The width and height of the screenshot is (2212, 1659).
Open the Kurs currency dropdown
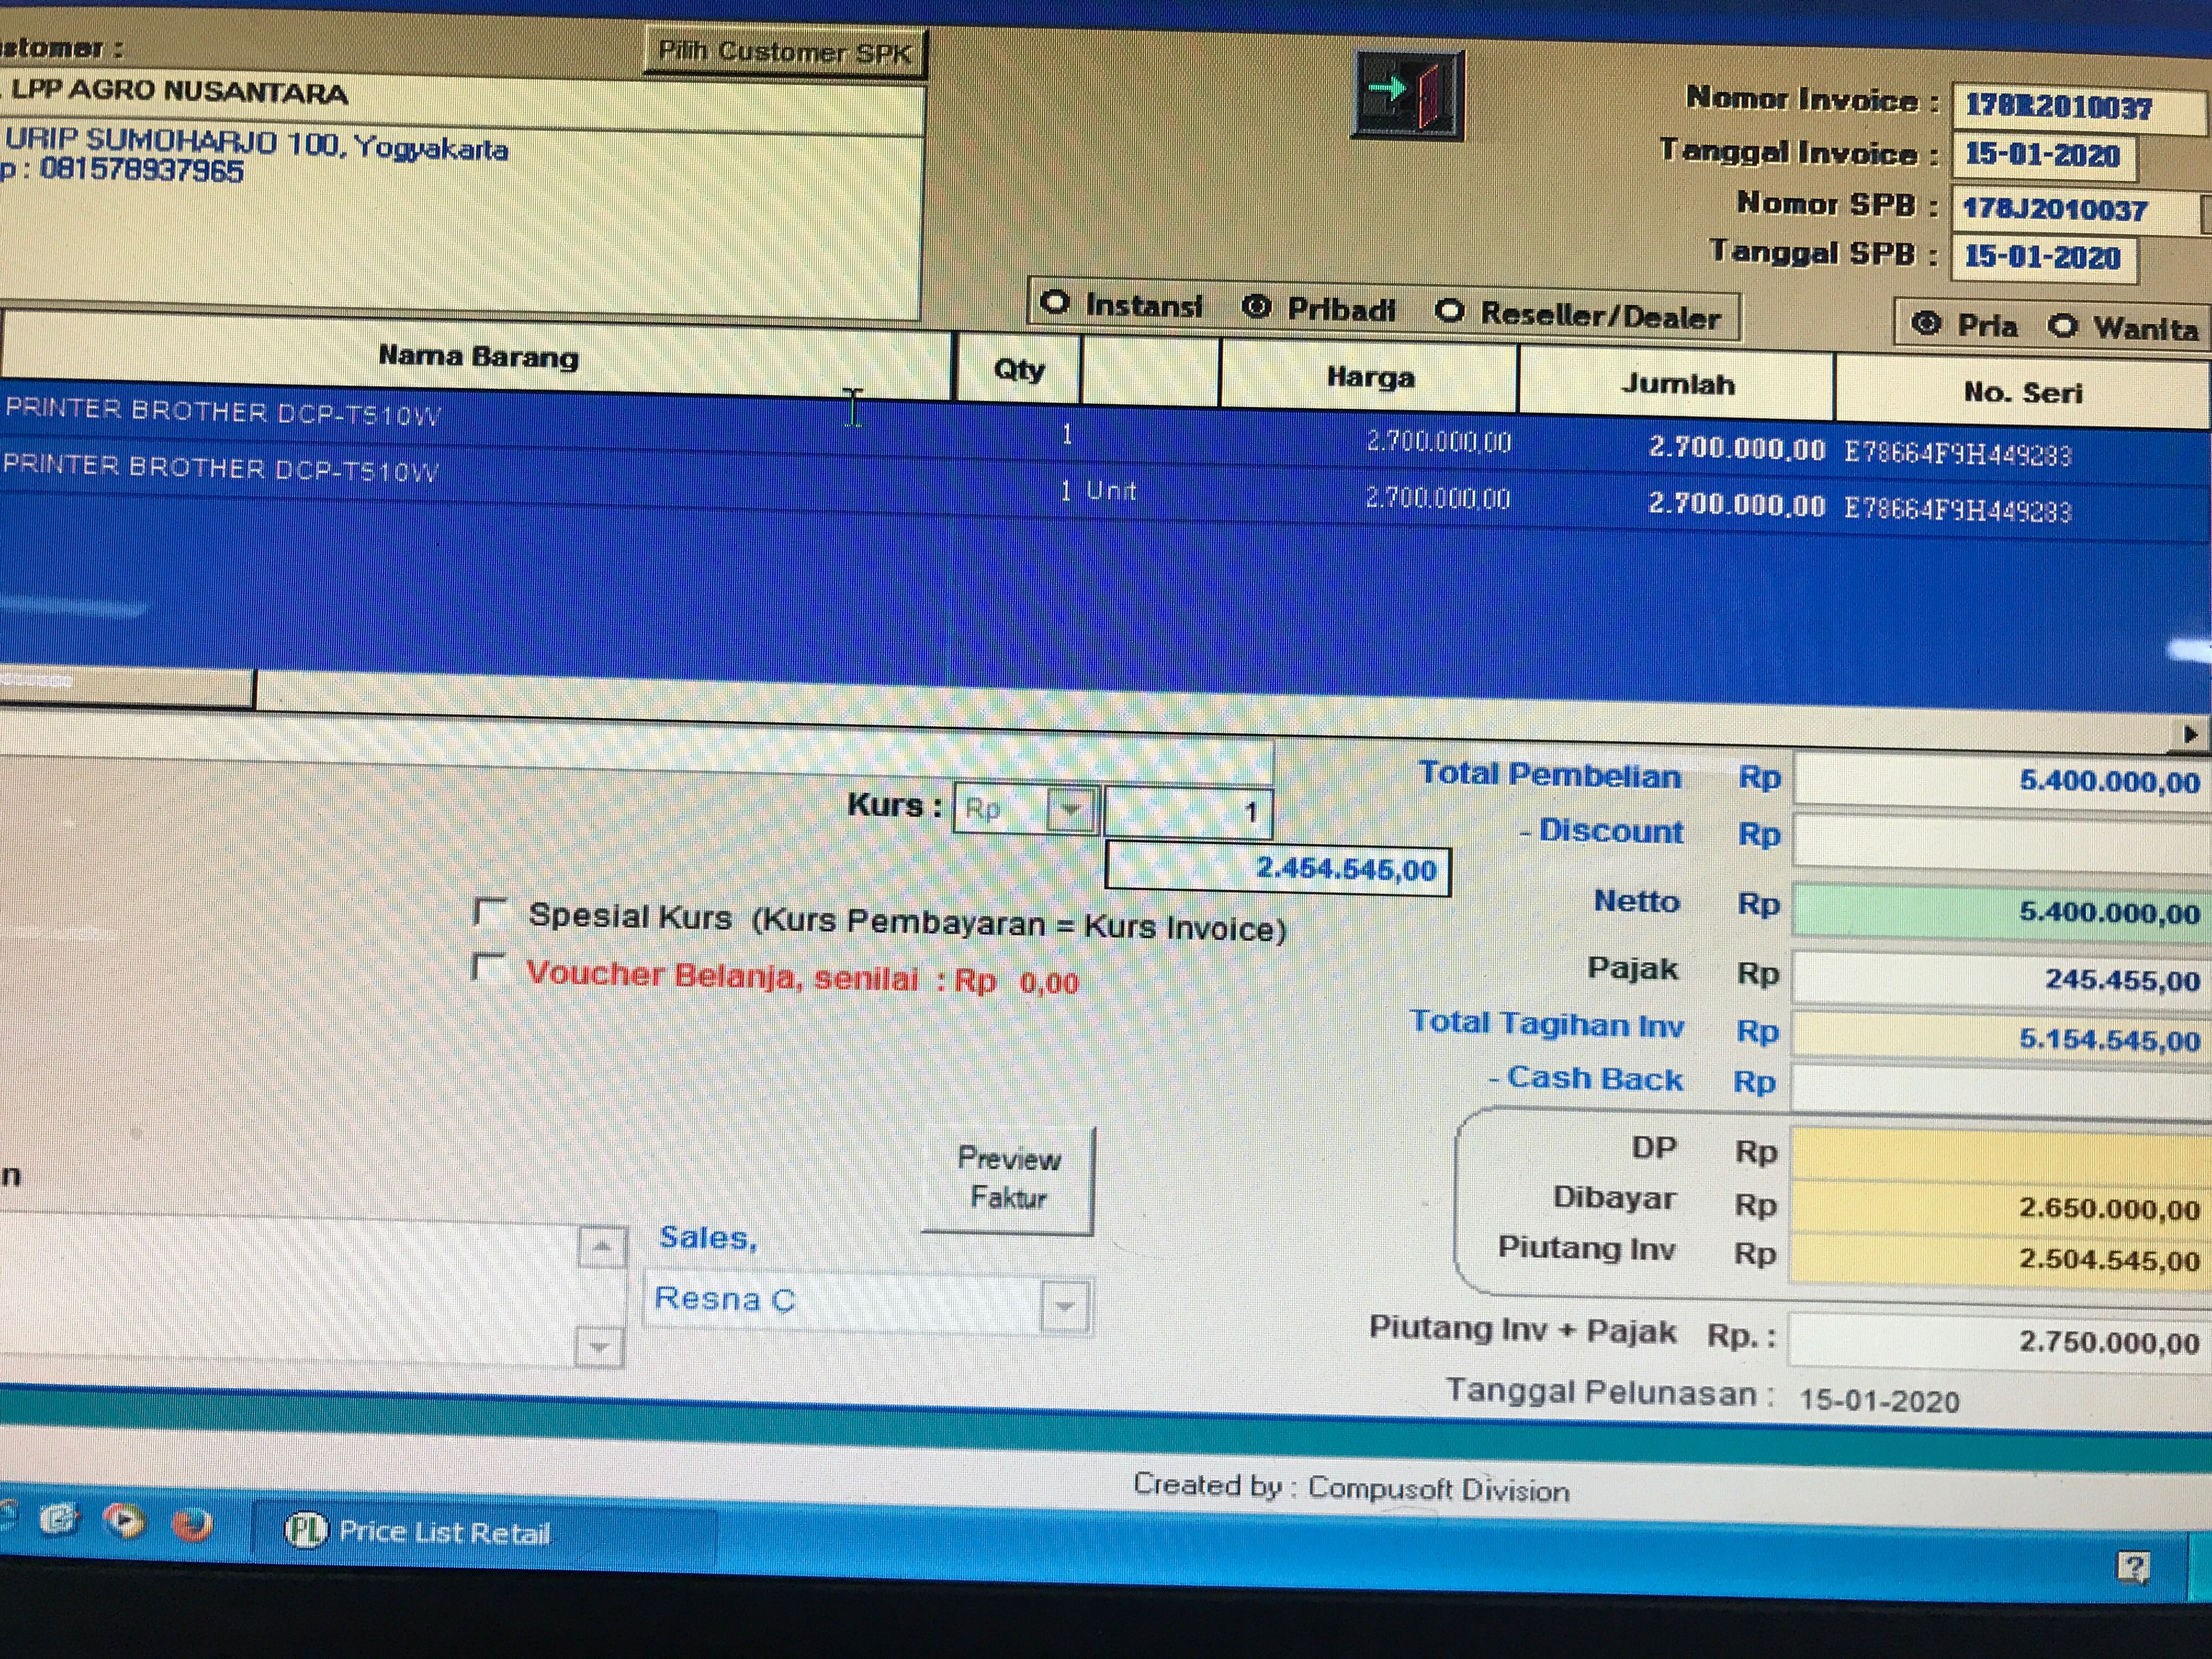(x=1070, y=809)
